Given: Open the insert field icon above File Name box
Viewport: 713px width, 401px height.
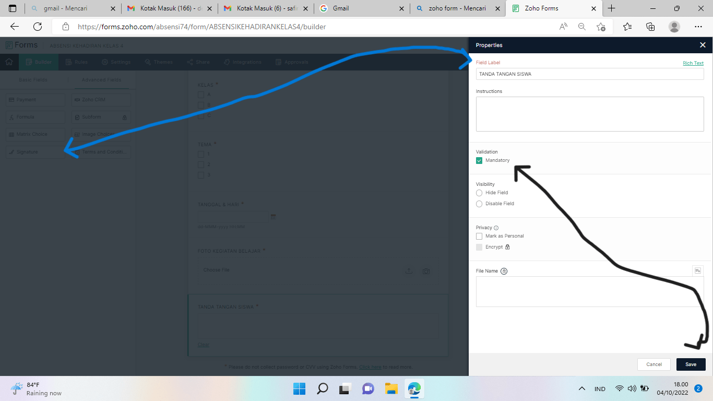Looking at the screenshot, I should [x=698, y=270].
